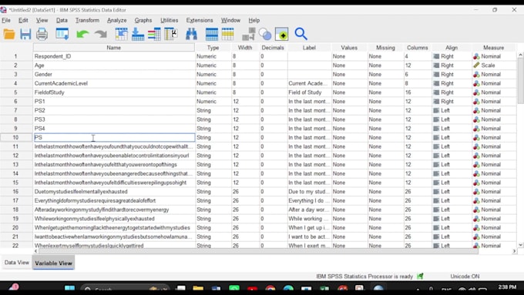Click the Respondent_ID name cell
This screenshot has width=524, height=295.
coord(114,56)
